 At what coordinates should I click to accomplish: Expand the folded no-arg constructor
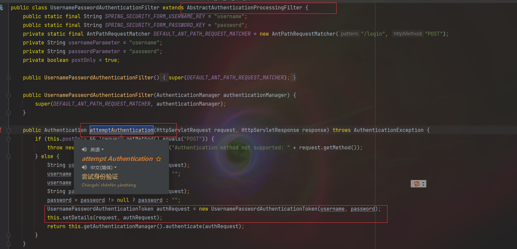tap(8, 78)
